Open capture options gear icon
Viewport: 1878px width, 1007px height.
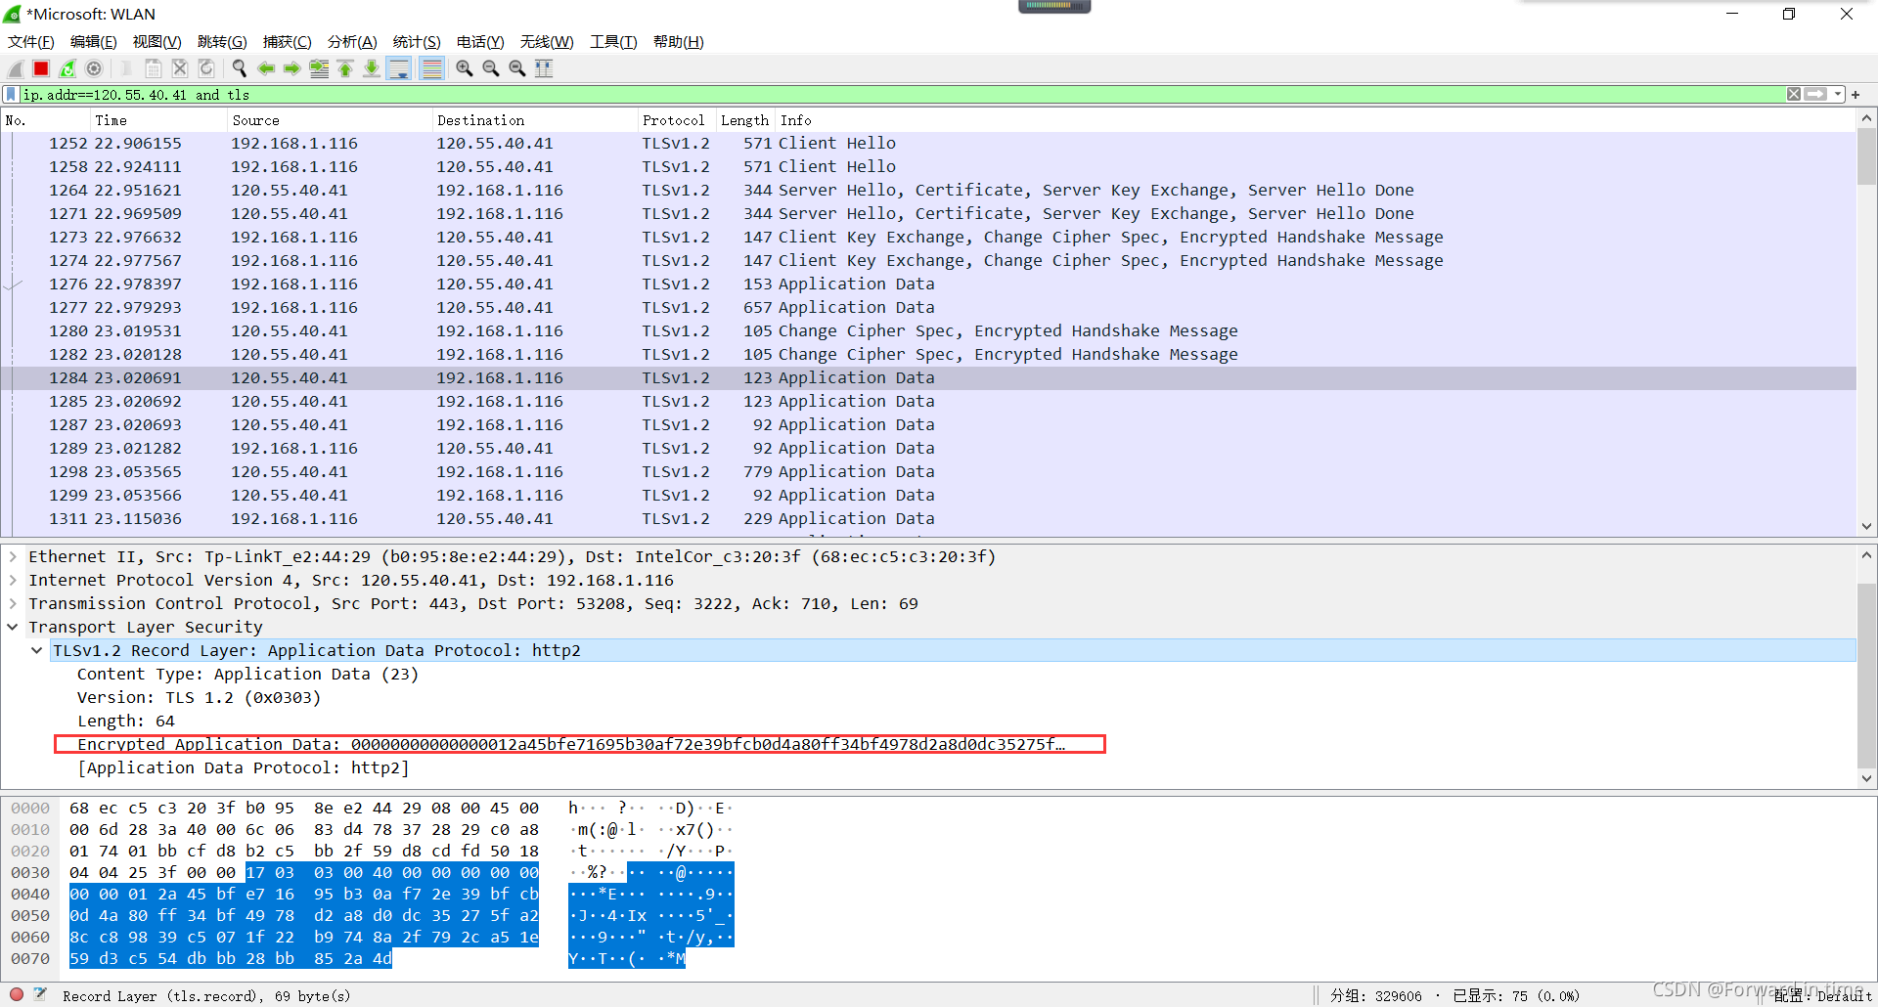click(94, 68)
